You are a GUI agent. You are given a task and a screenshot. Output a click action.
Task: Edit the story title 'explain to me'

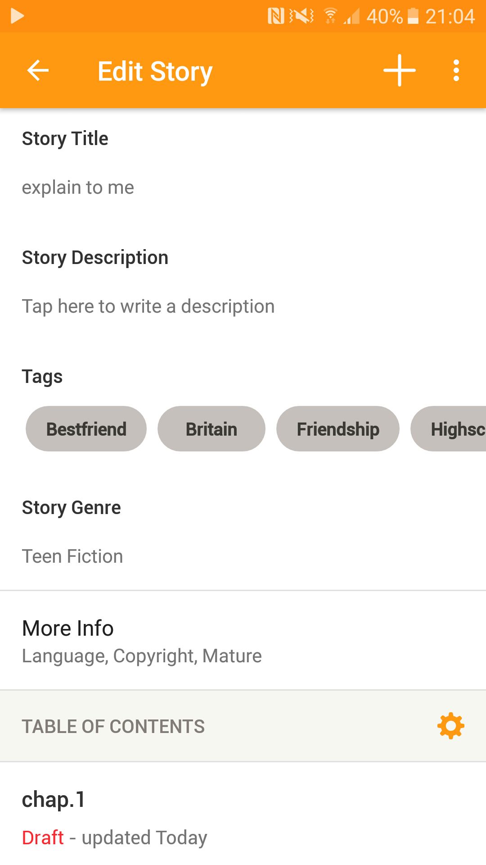point(78,187)
